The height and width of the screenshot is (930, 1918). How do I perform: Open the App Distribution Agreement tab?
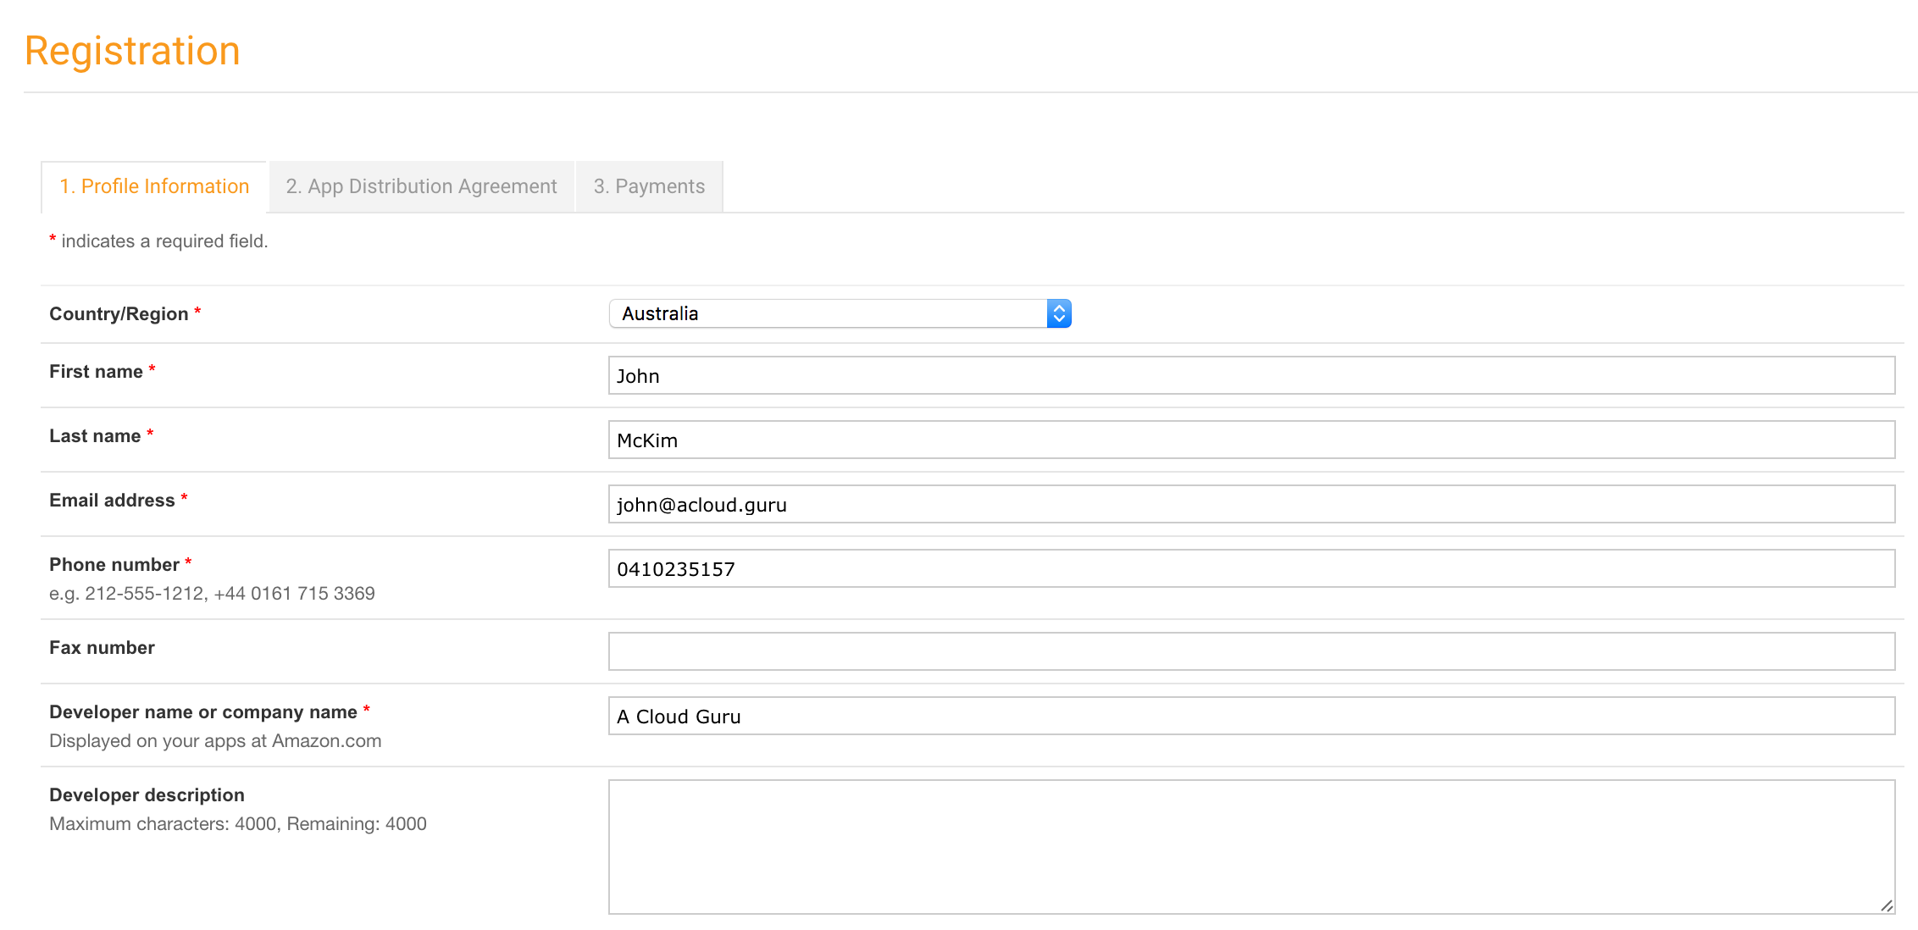[x=421, y=186]
